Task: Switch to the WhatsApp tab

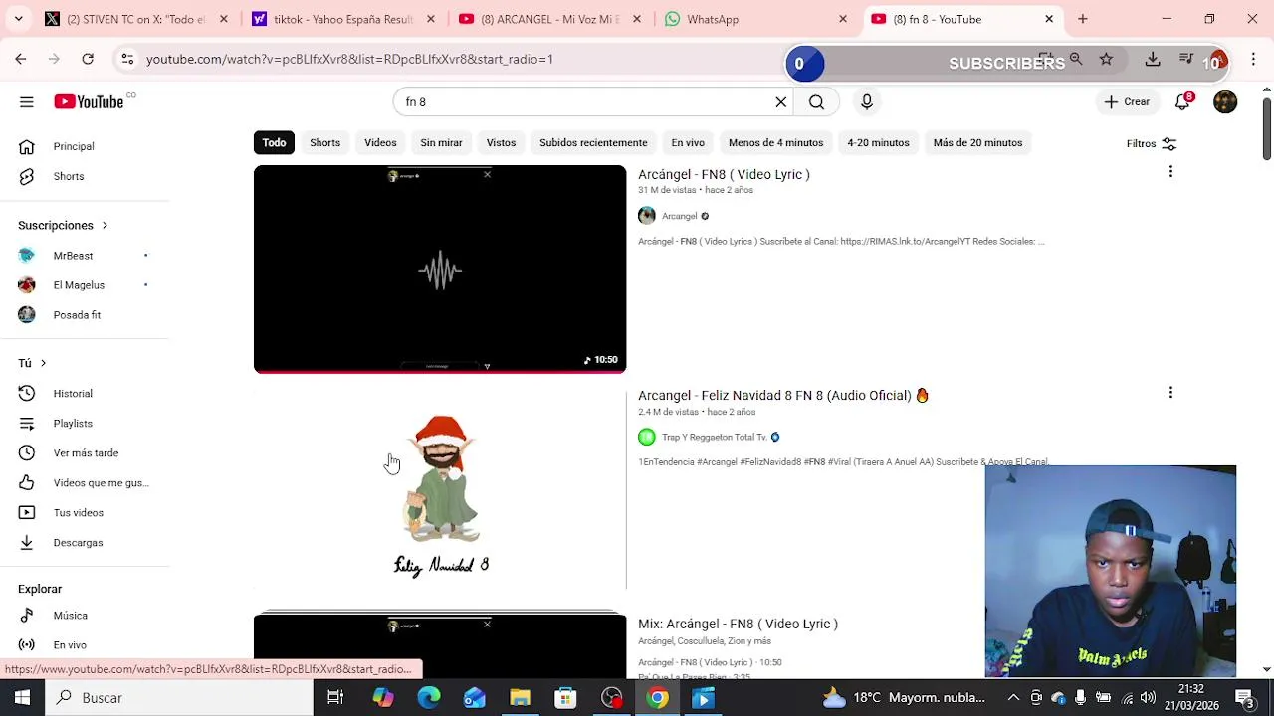Action: point(755,19)
